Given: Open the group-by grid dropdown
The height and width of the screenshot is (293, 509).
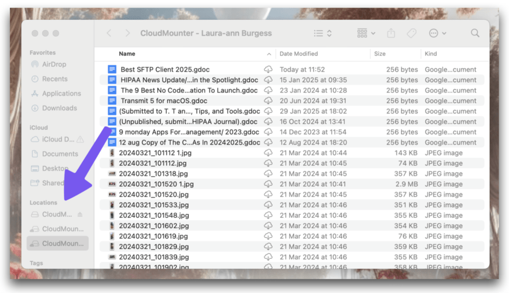Looking at the screenshot, I should click(366, 33).
